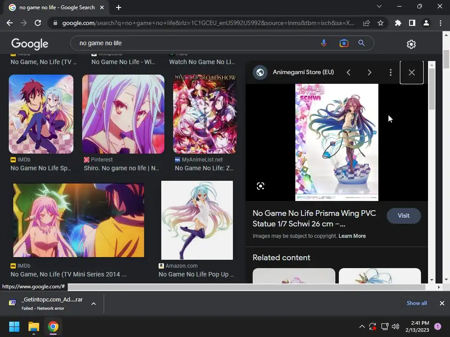The image size is (450, 337).
Task: Click the sync tray icon
Action: (x=373, y=326)
